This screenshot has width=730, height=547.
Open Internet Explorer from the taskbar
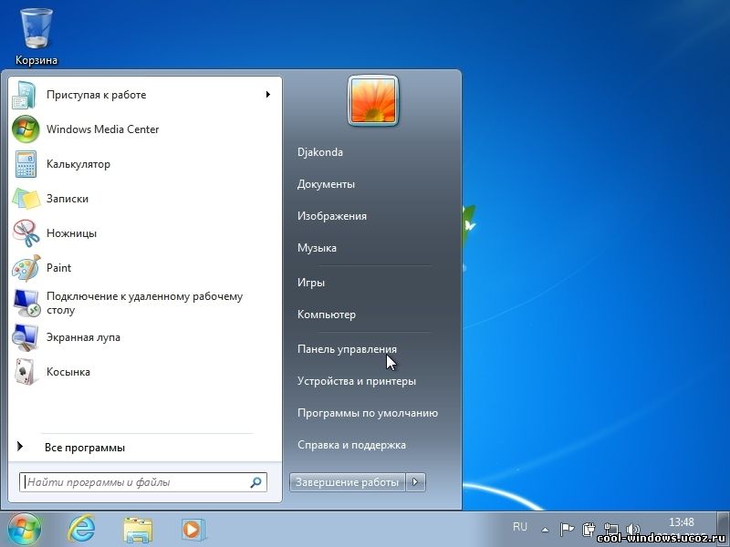[81, 530]
